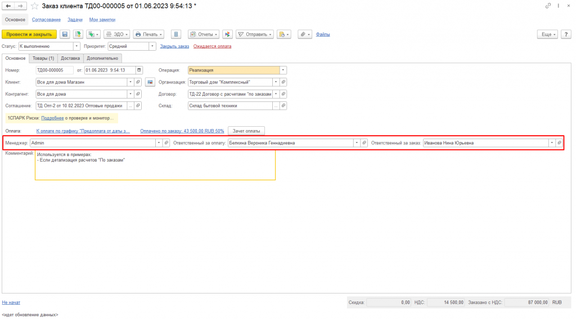Open the Доставка tab
The image size is (576, 320).
(x=70, y=58)
